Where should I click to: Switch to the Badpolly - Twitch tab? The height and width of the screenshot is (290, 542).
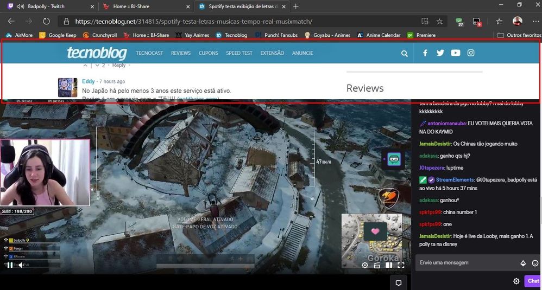click(x=51, y=6)
